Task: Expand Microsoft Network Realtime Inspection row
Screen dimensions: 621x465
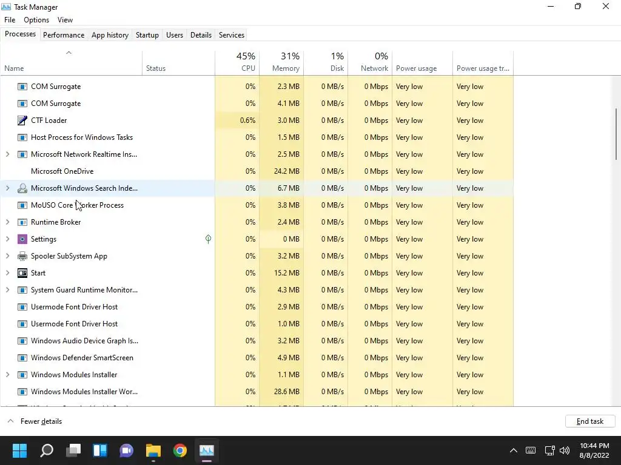Action: (7, 154)
